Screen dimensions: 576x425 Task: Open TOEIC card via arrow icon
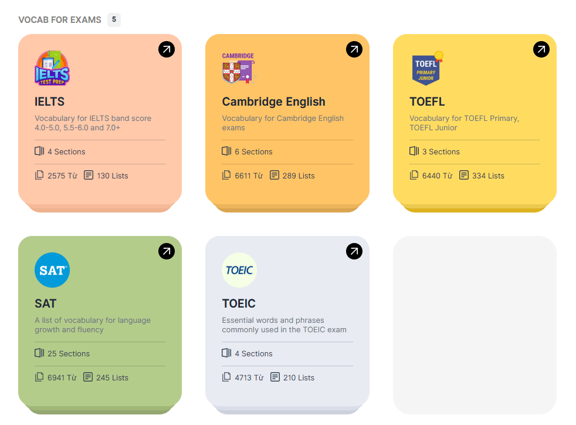click(354, 252)
